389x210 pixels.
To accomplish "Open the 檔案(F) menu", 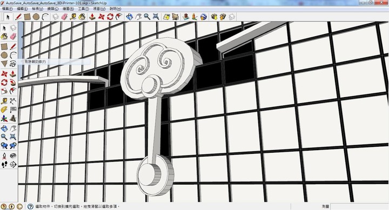I will pyautogui.click(x=8, y=9).
